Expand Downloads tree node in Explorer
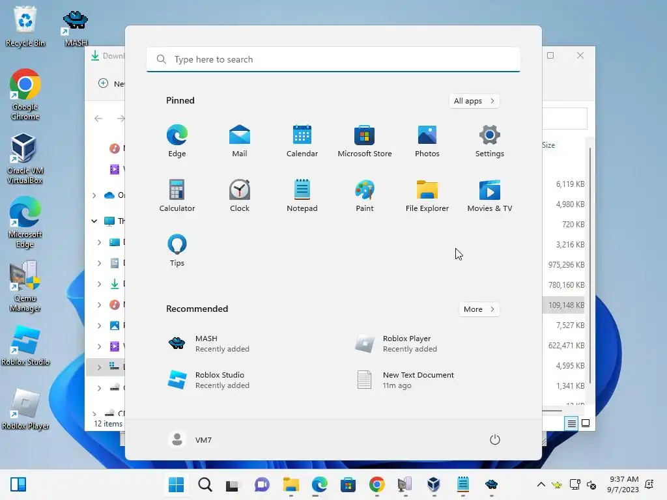The image size is (667, 500). [99, 284]
